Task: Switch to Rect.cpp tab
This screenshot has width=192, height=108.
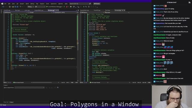Action: pyautogui.click(x=17, y=10)
